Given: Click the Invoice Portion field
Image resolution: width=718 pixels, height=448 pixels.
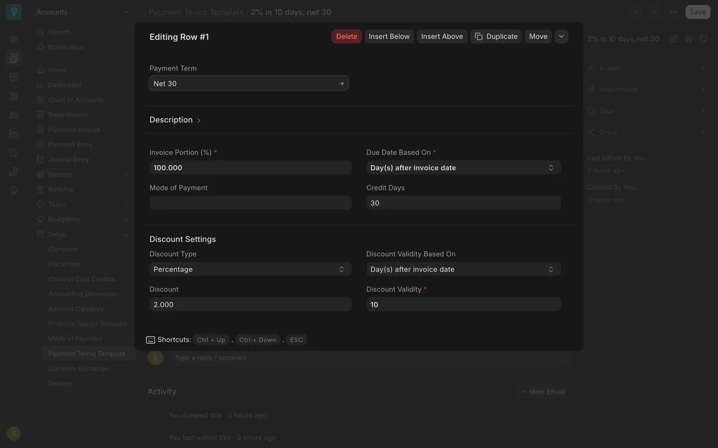Looking at the screenshot, I should coord(250,167).
